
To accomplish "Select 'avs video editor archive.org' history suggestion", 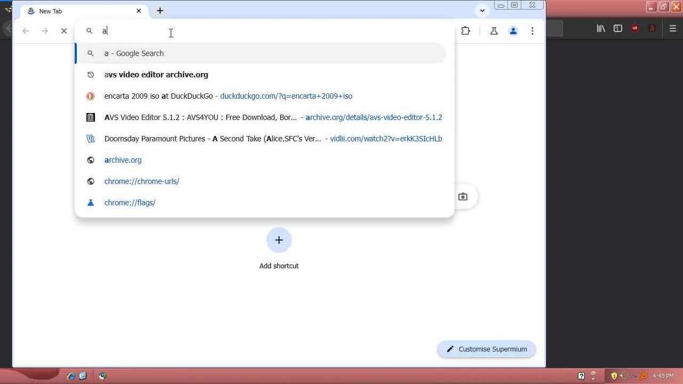I will (x=260, y=75).
